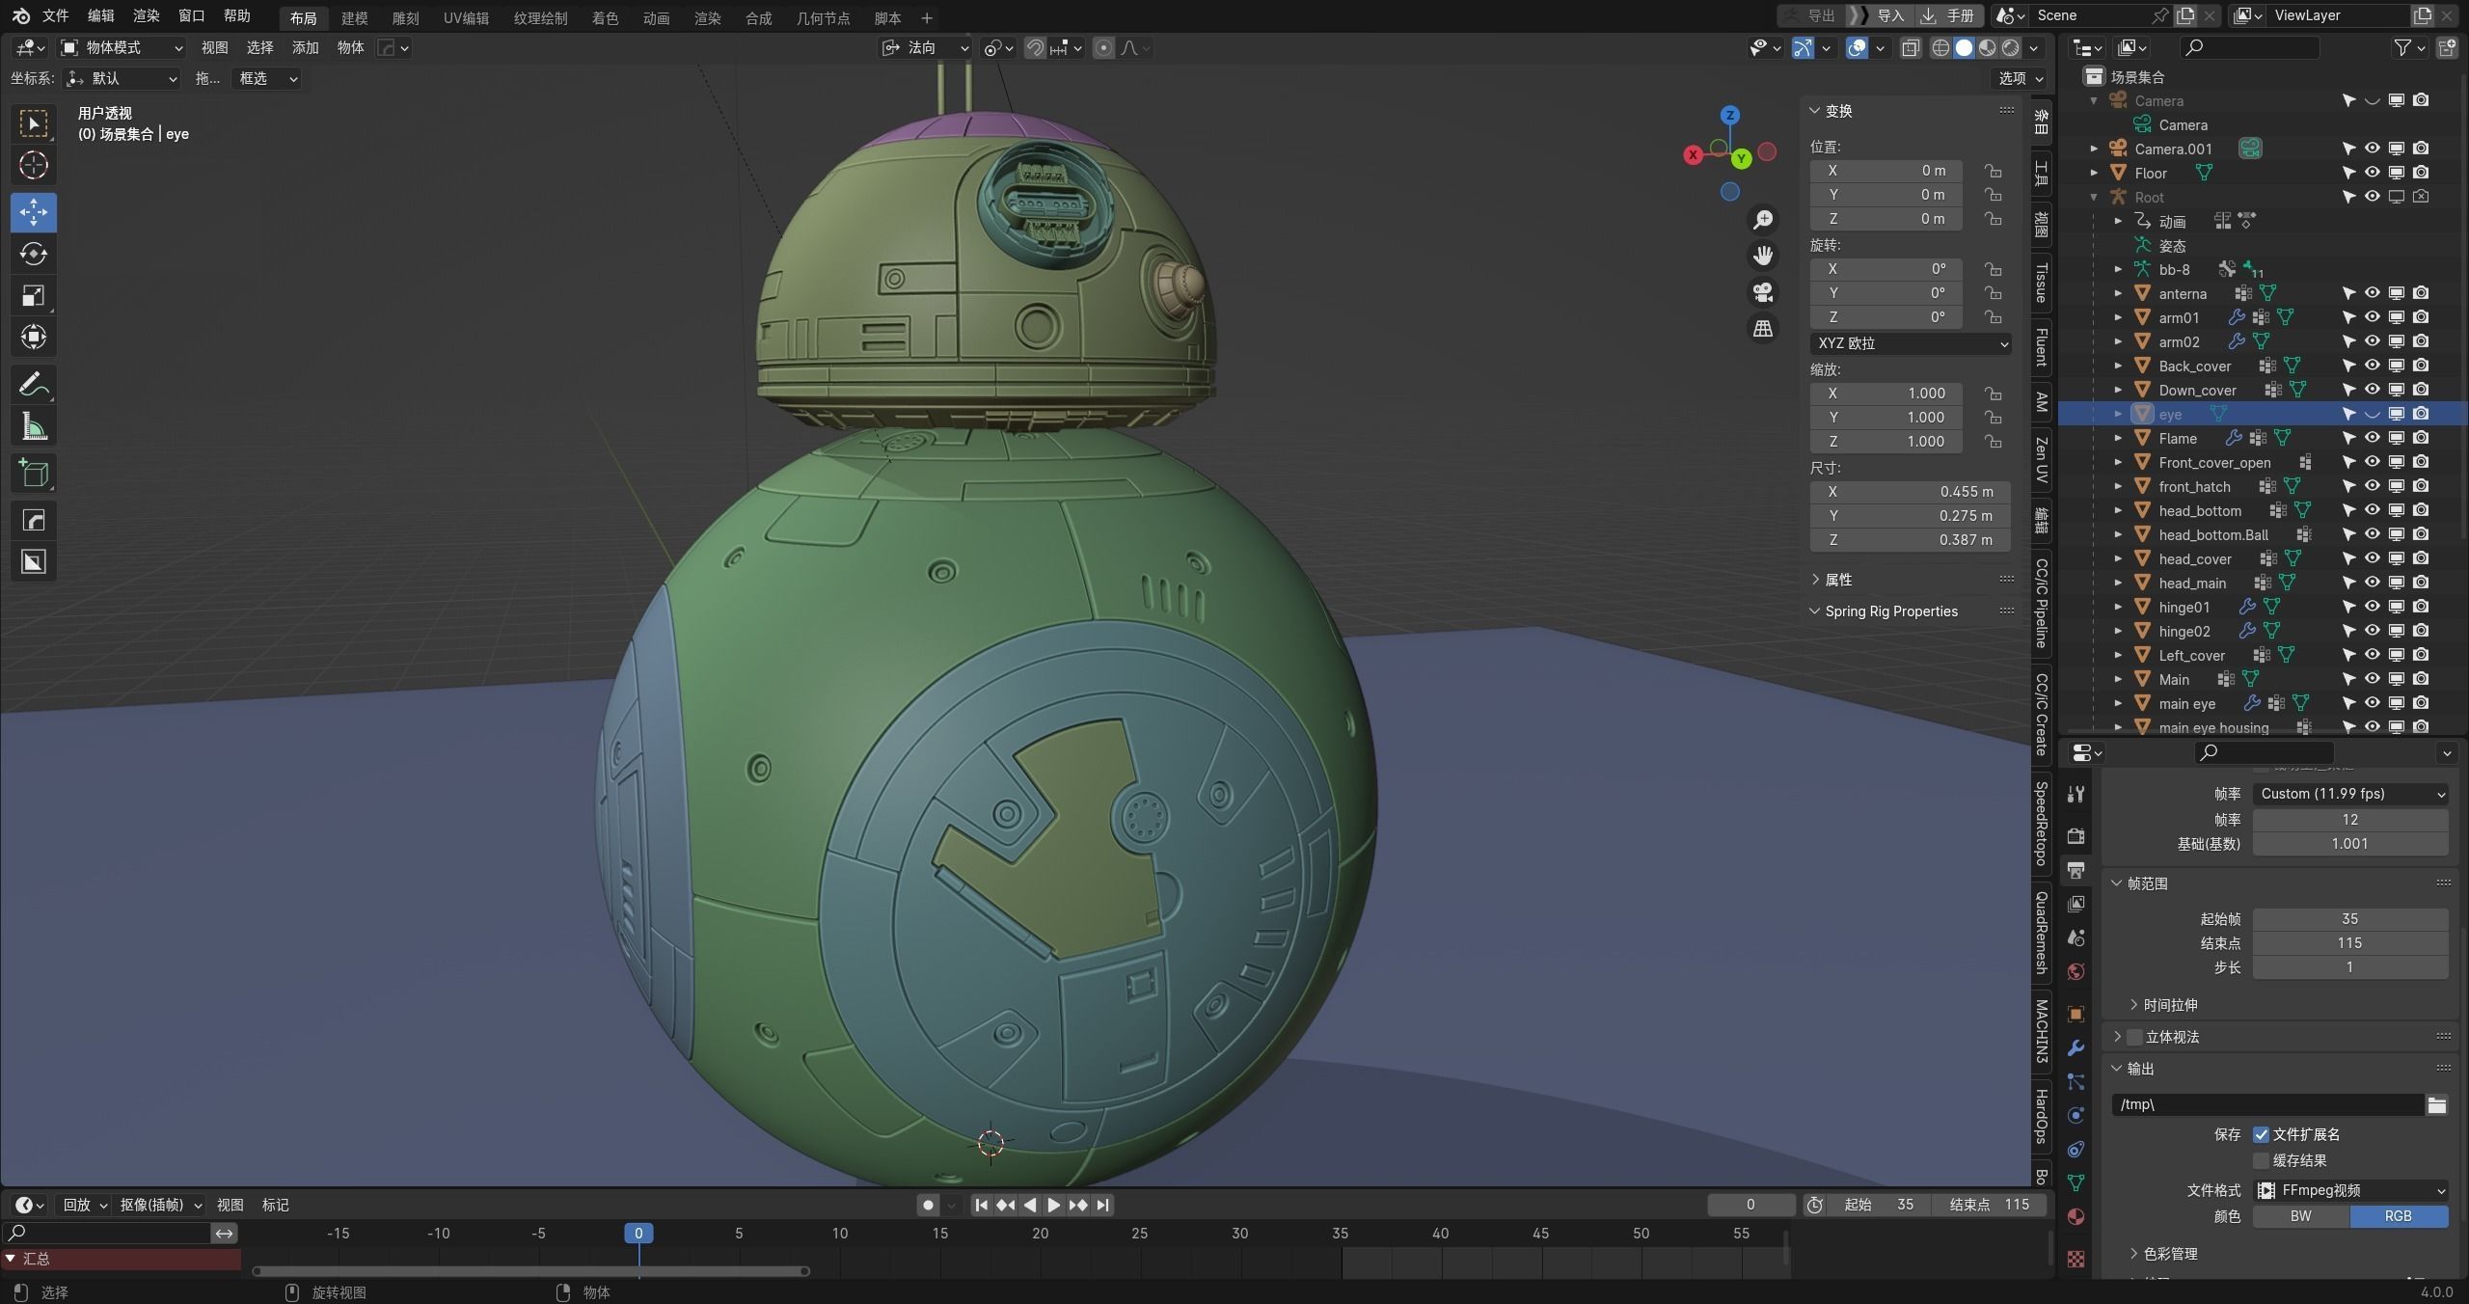Play the animation in reverse
This screenshot has height=1304, width=2469.
pyautogui.click(x=1029, y=1205)
